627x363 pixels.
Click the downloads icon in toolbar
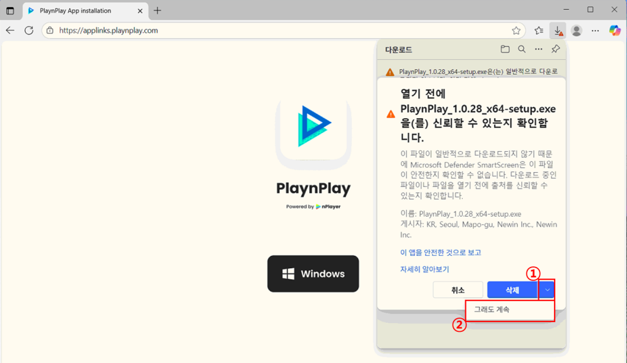tap(558, 31)
